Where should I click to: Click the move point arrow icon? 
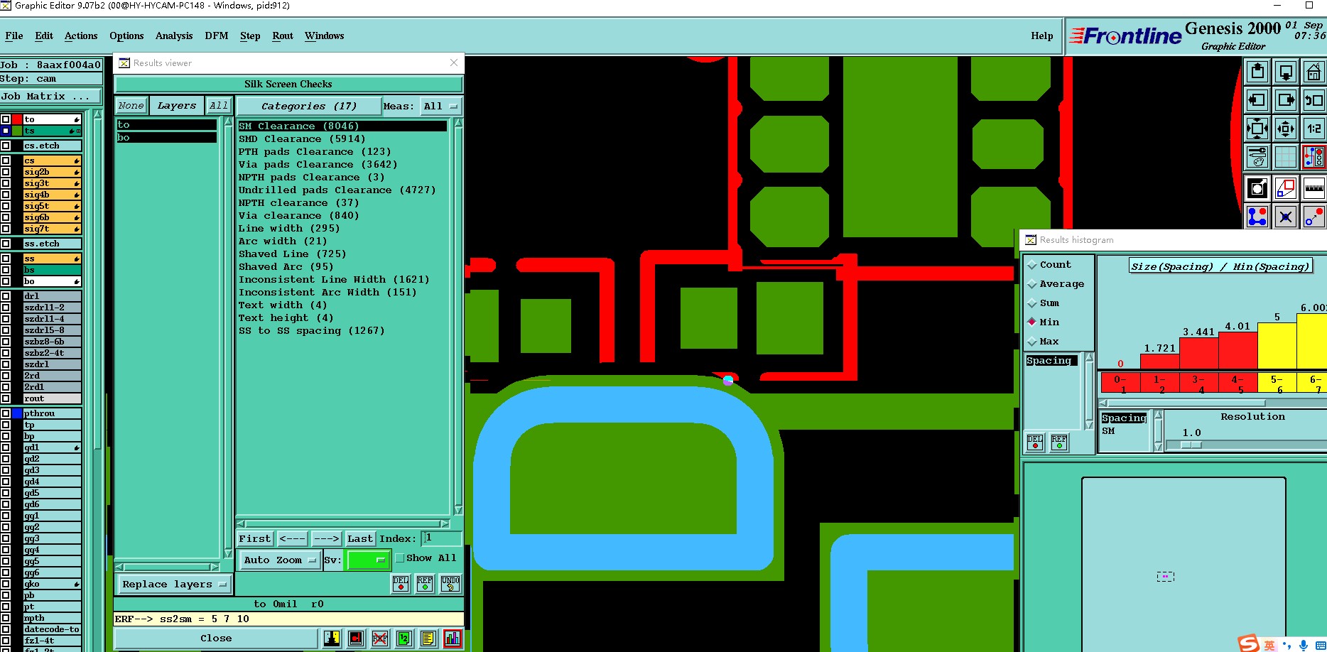[1314, 217]
